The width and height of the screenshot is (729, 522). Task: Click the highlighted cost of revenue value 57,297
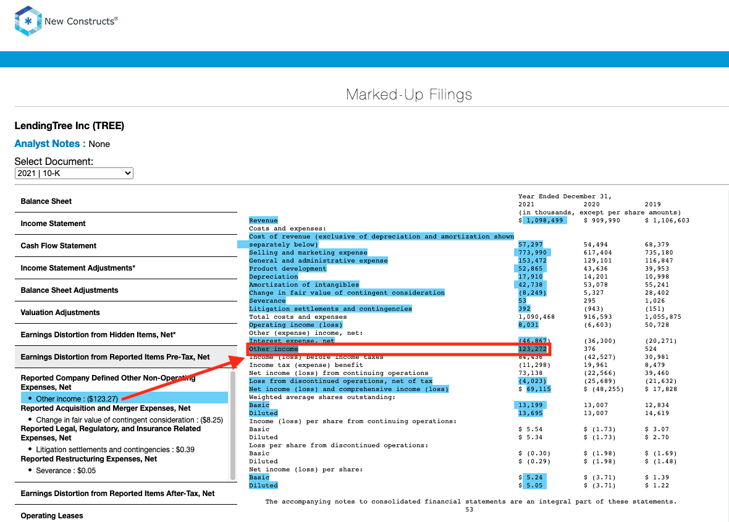point(531,245)
